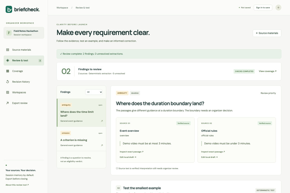This screenshot has height=193, width=290.
Task: Select the 'Where does the time limit land?' finding
Action: 82,112
